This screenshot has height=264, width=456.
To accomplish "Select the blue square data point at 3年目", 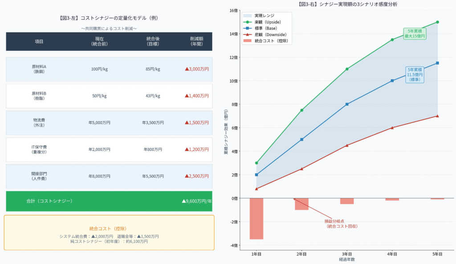I will click(x=347, y=104).
